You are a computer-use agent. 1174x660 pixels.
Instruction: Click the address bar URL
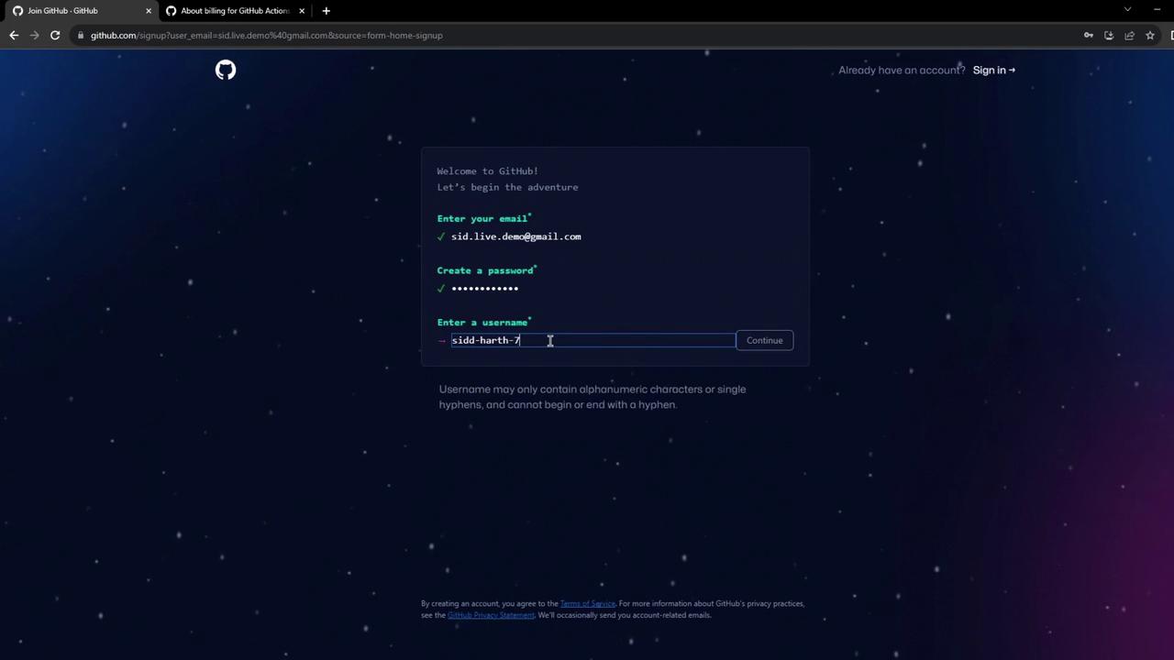click(266, 35)
